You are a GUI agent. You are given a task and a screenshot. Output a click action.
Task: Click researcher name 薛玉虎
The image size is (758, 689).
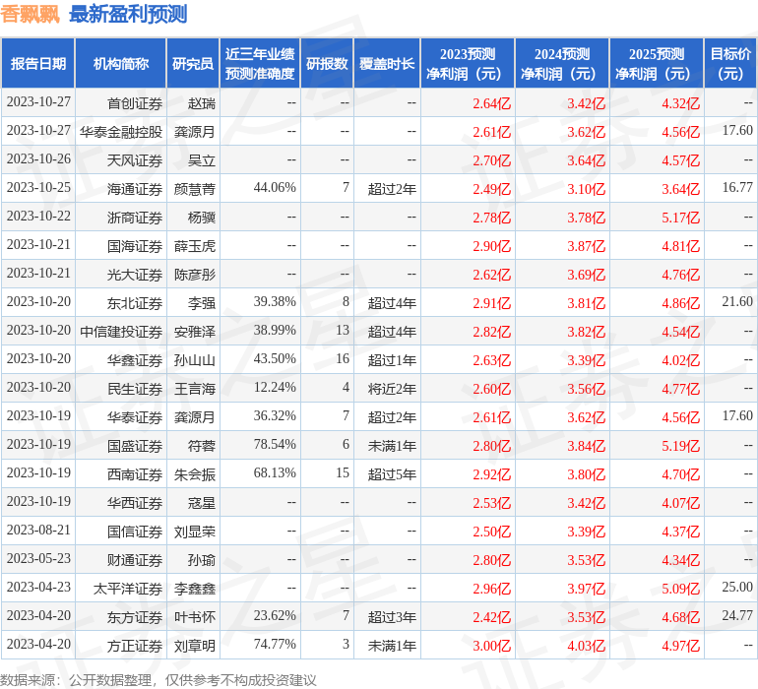tap(195, 246)
